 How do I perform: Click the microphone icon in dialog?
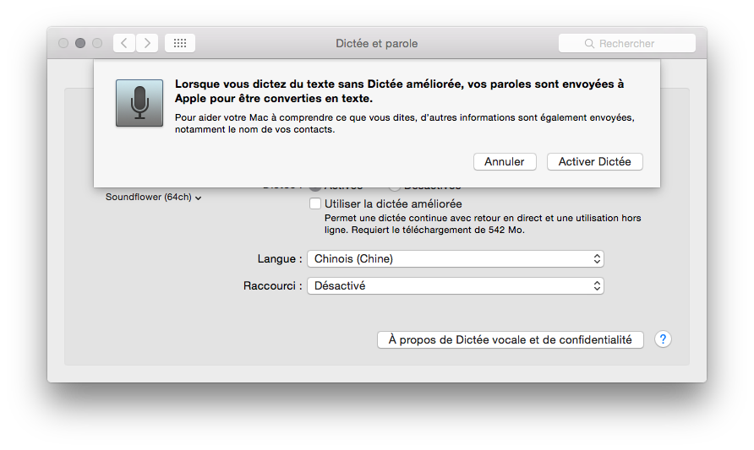[x=139, y=103]
